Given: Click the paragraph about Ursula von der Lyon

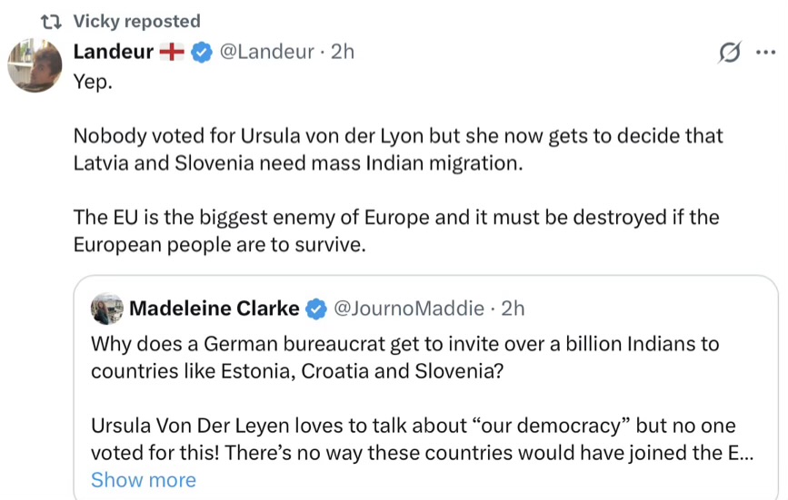Looking at the screenshot, I should pos(398,149).
